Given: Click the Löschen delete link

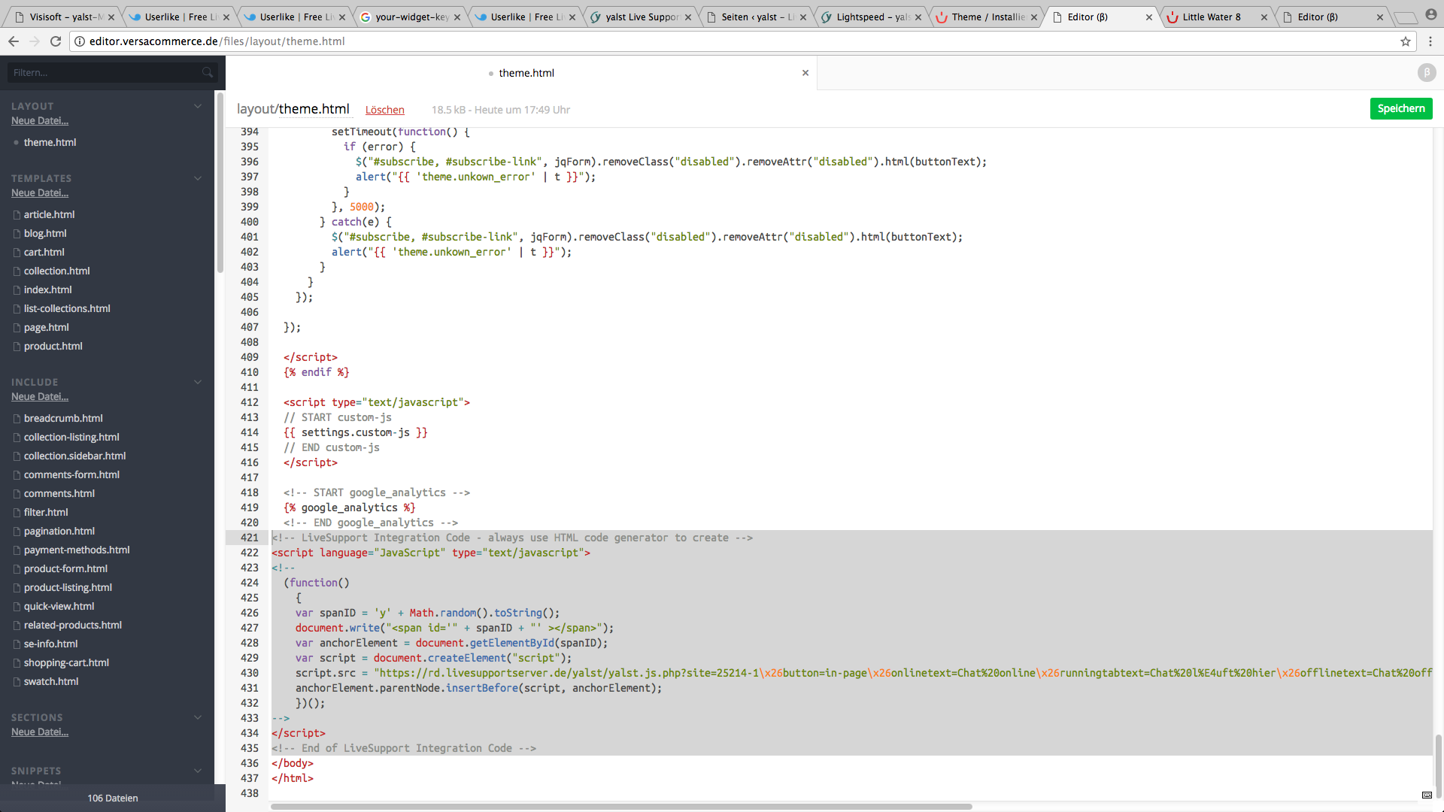Looking at the screenshot, I should [384, 110].
